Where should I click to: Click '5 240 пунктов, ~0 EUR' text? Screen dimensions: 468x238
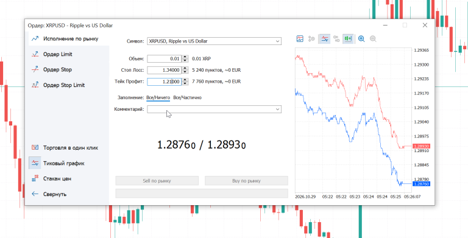(216, 70)
